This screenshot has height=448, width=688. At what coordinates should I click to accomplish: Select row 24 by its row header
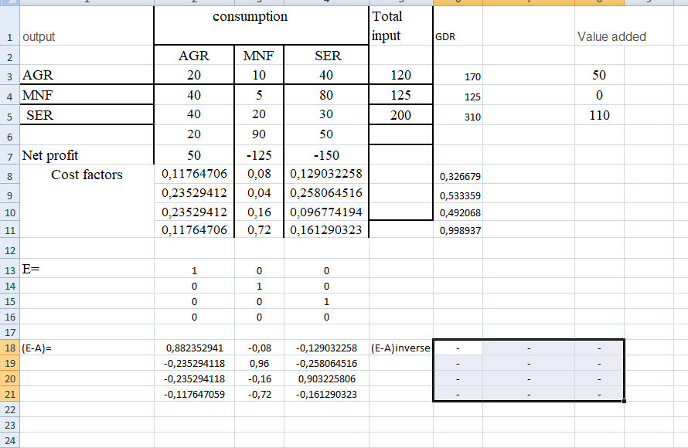click(x=9, y=440)
